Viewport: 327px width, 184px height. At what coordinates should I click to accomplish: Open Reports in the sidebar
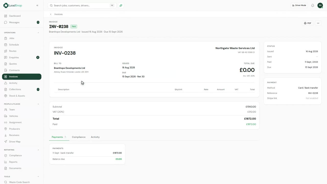coord(22,162)
